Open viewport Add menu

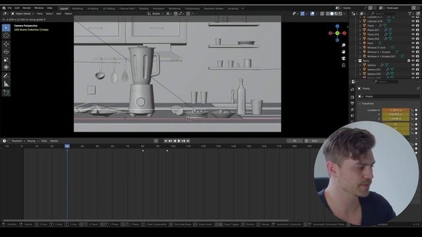pos(59,13)
